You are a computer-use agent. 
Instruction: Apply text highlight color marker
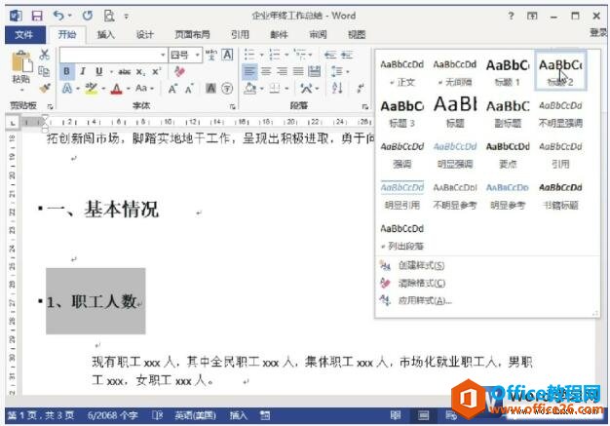(91, 89)
